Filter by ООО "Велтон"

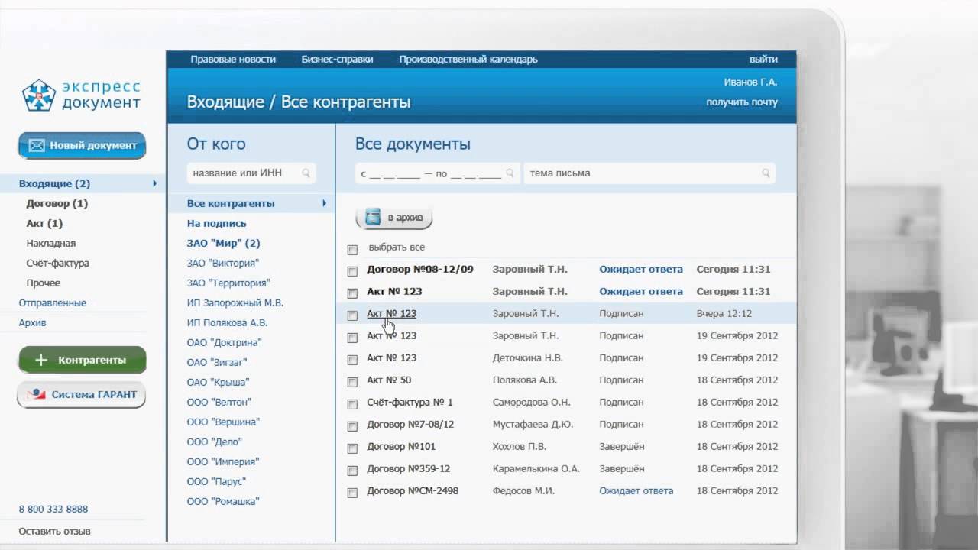(219, 402)
